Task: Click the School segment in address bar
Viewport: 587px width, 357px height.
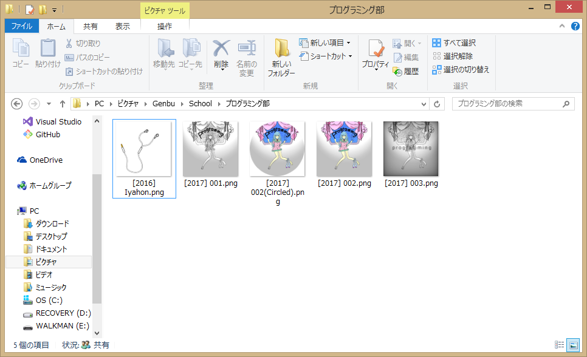Action: coord(200,104)
